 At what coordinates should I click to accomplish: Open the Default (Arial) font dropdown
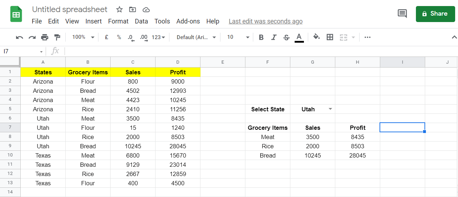(197, 37)
